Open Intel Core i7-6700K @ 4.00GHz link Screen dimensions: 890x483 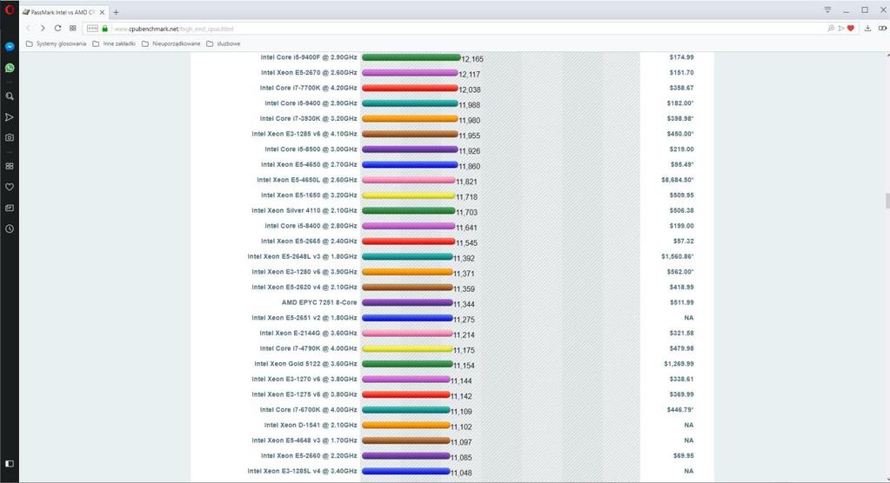[x=308, y=409]
